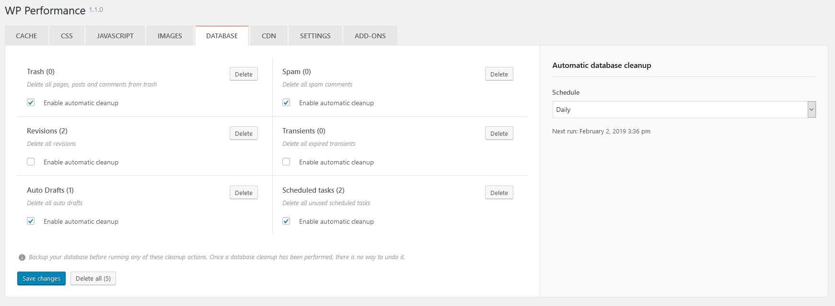
Task: Delete unused scheduled tasks
Action: click(499, 193)
